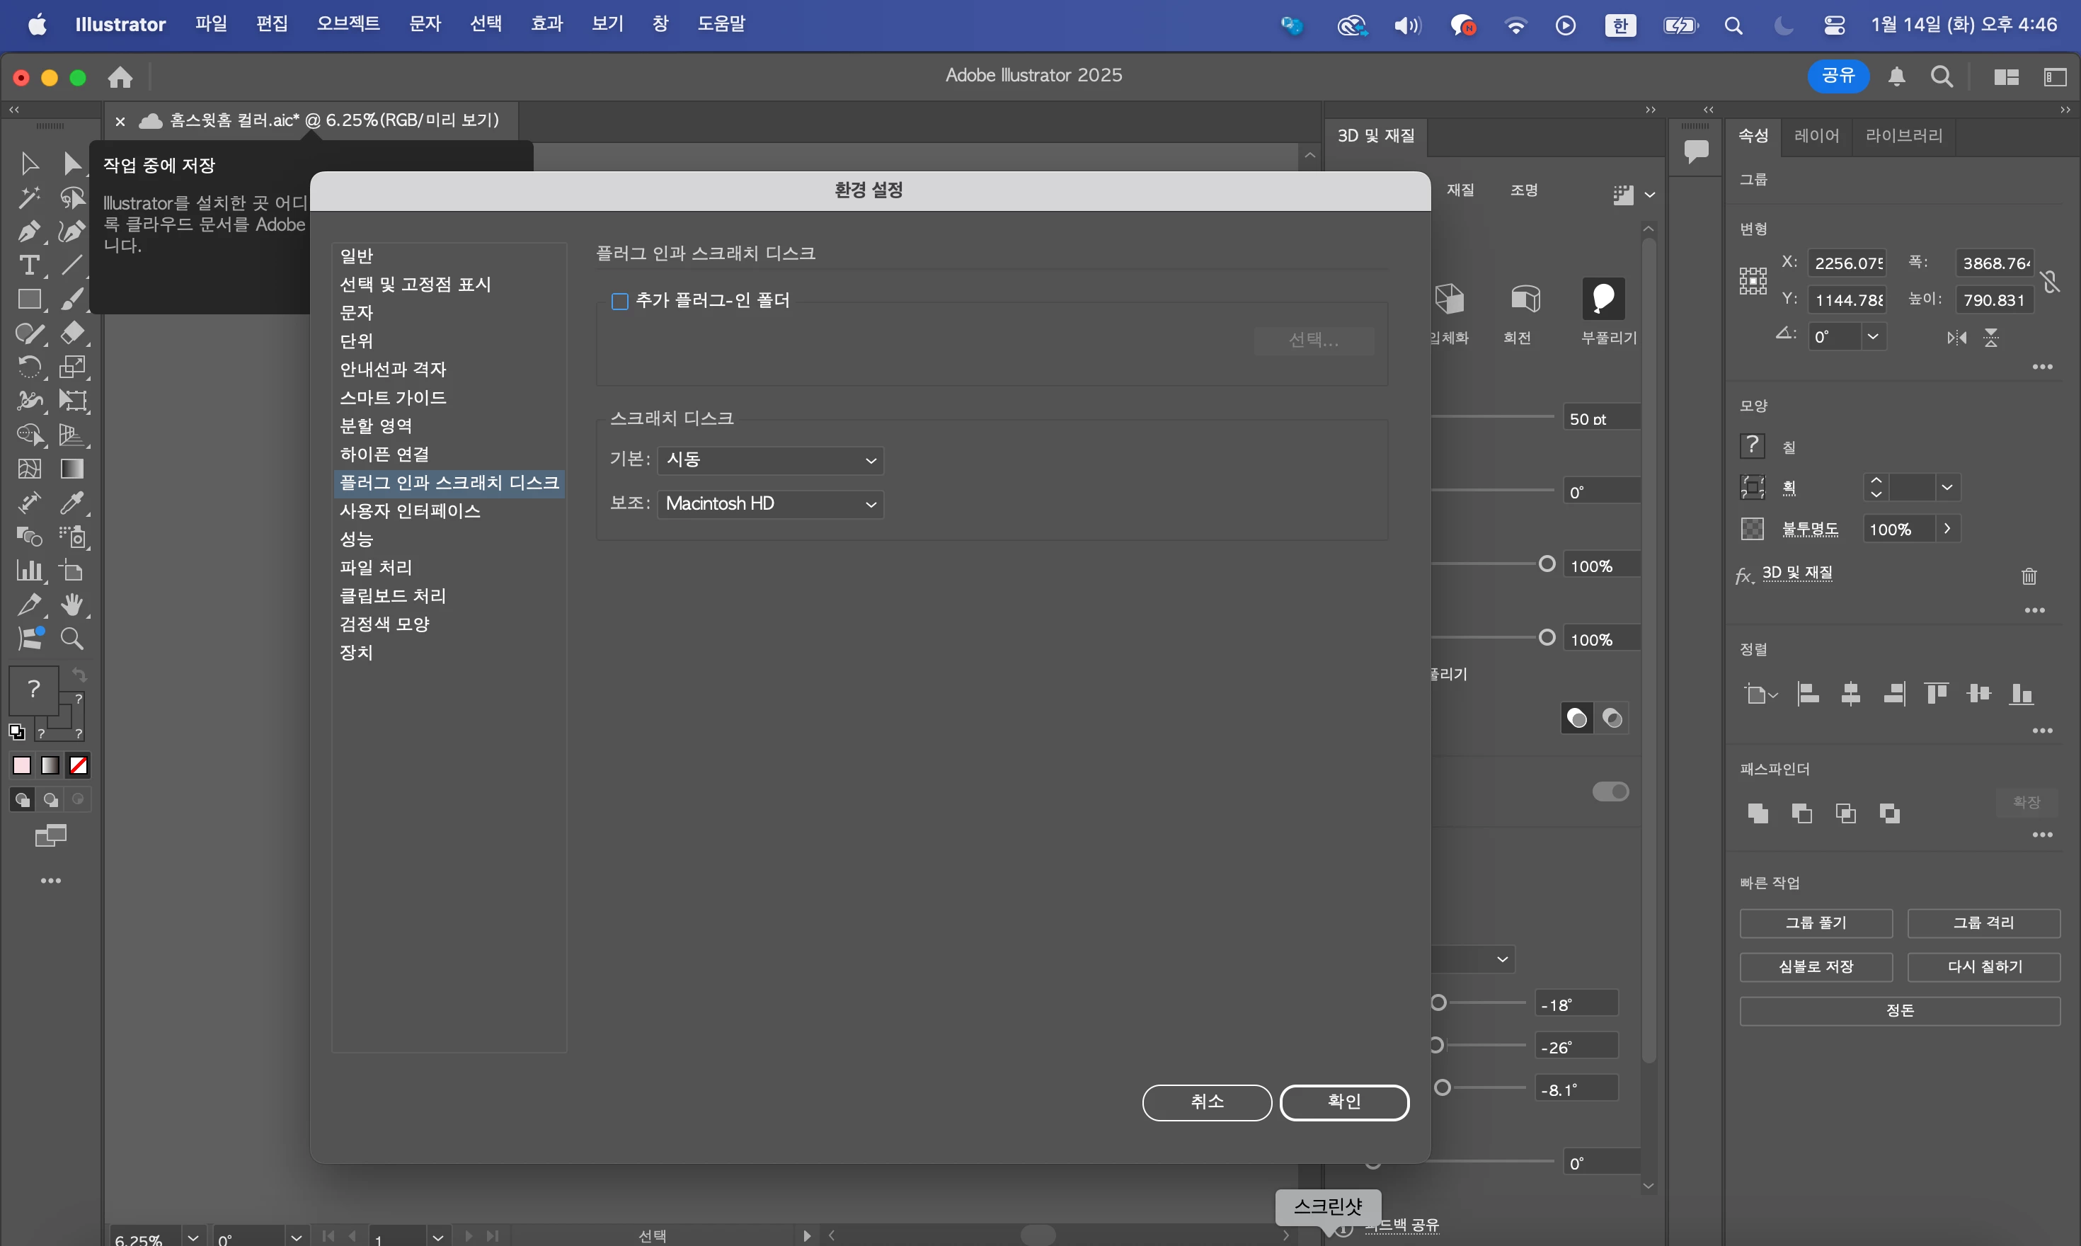The width and height of the screenshot is (2081, 1246).
Task: Delete 3D effect with trash icon
Action: pyautogui.click(x=2029, y=576)
